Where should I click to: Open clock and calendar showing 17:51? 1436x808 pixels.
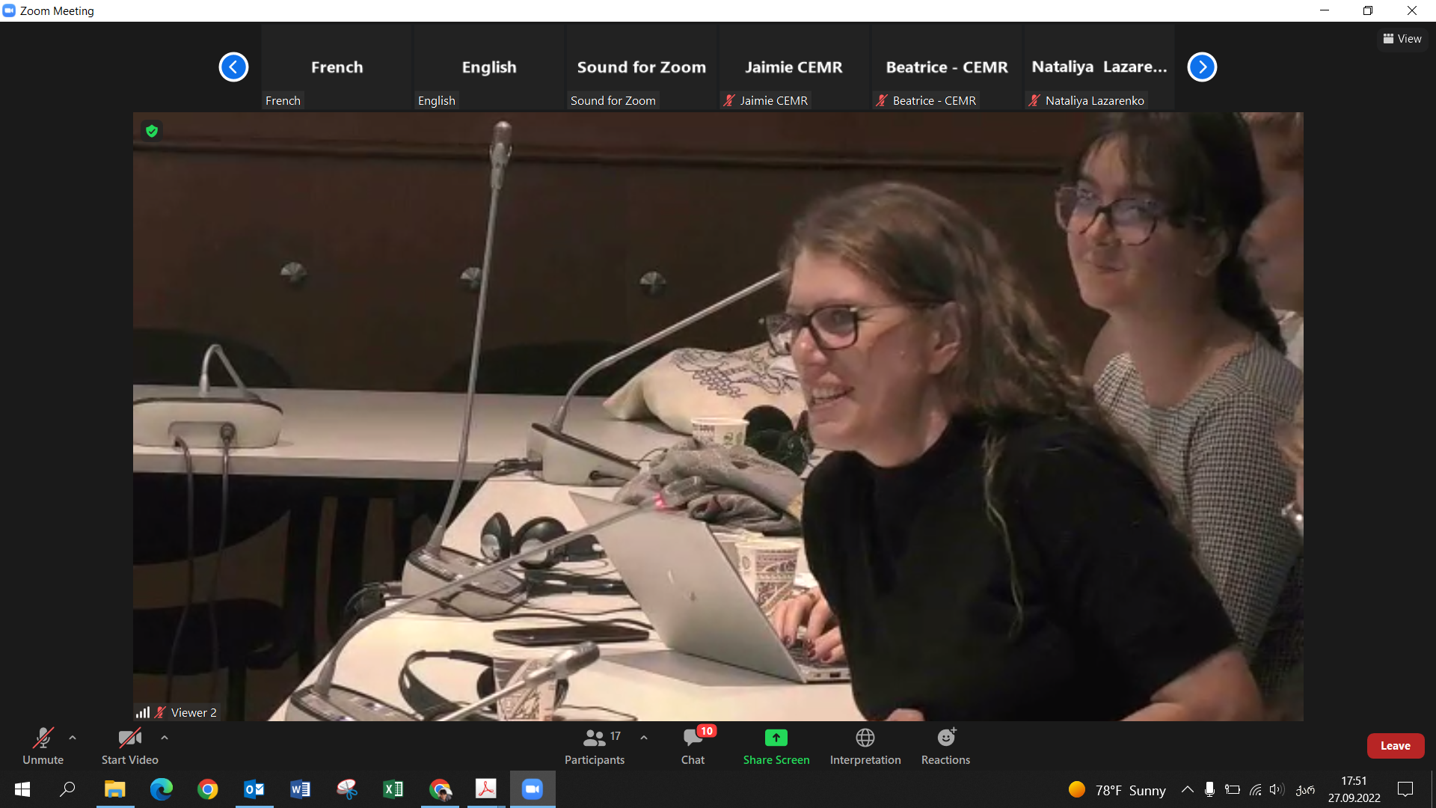[1354, 789]
